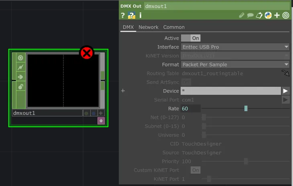Toggle the Active On switch
This screenshot has width=293, height=186.
(191, 38)
